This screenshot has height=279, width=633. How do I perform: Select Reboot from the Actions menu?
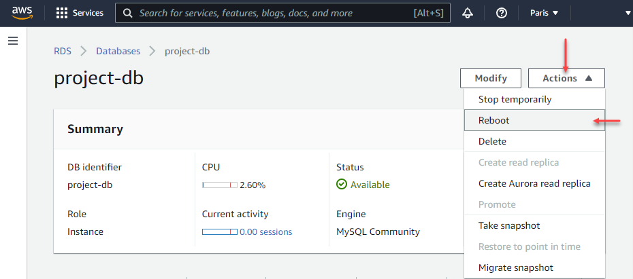point(494,120)
